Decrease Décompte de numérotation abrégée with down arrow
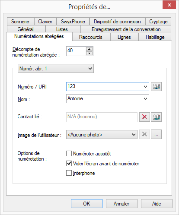179x215 pixels. click(89, 53)
